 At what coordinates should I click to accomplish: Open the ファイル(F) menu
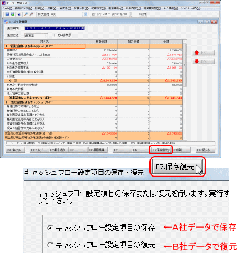[x=7, y=8]
